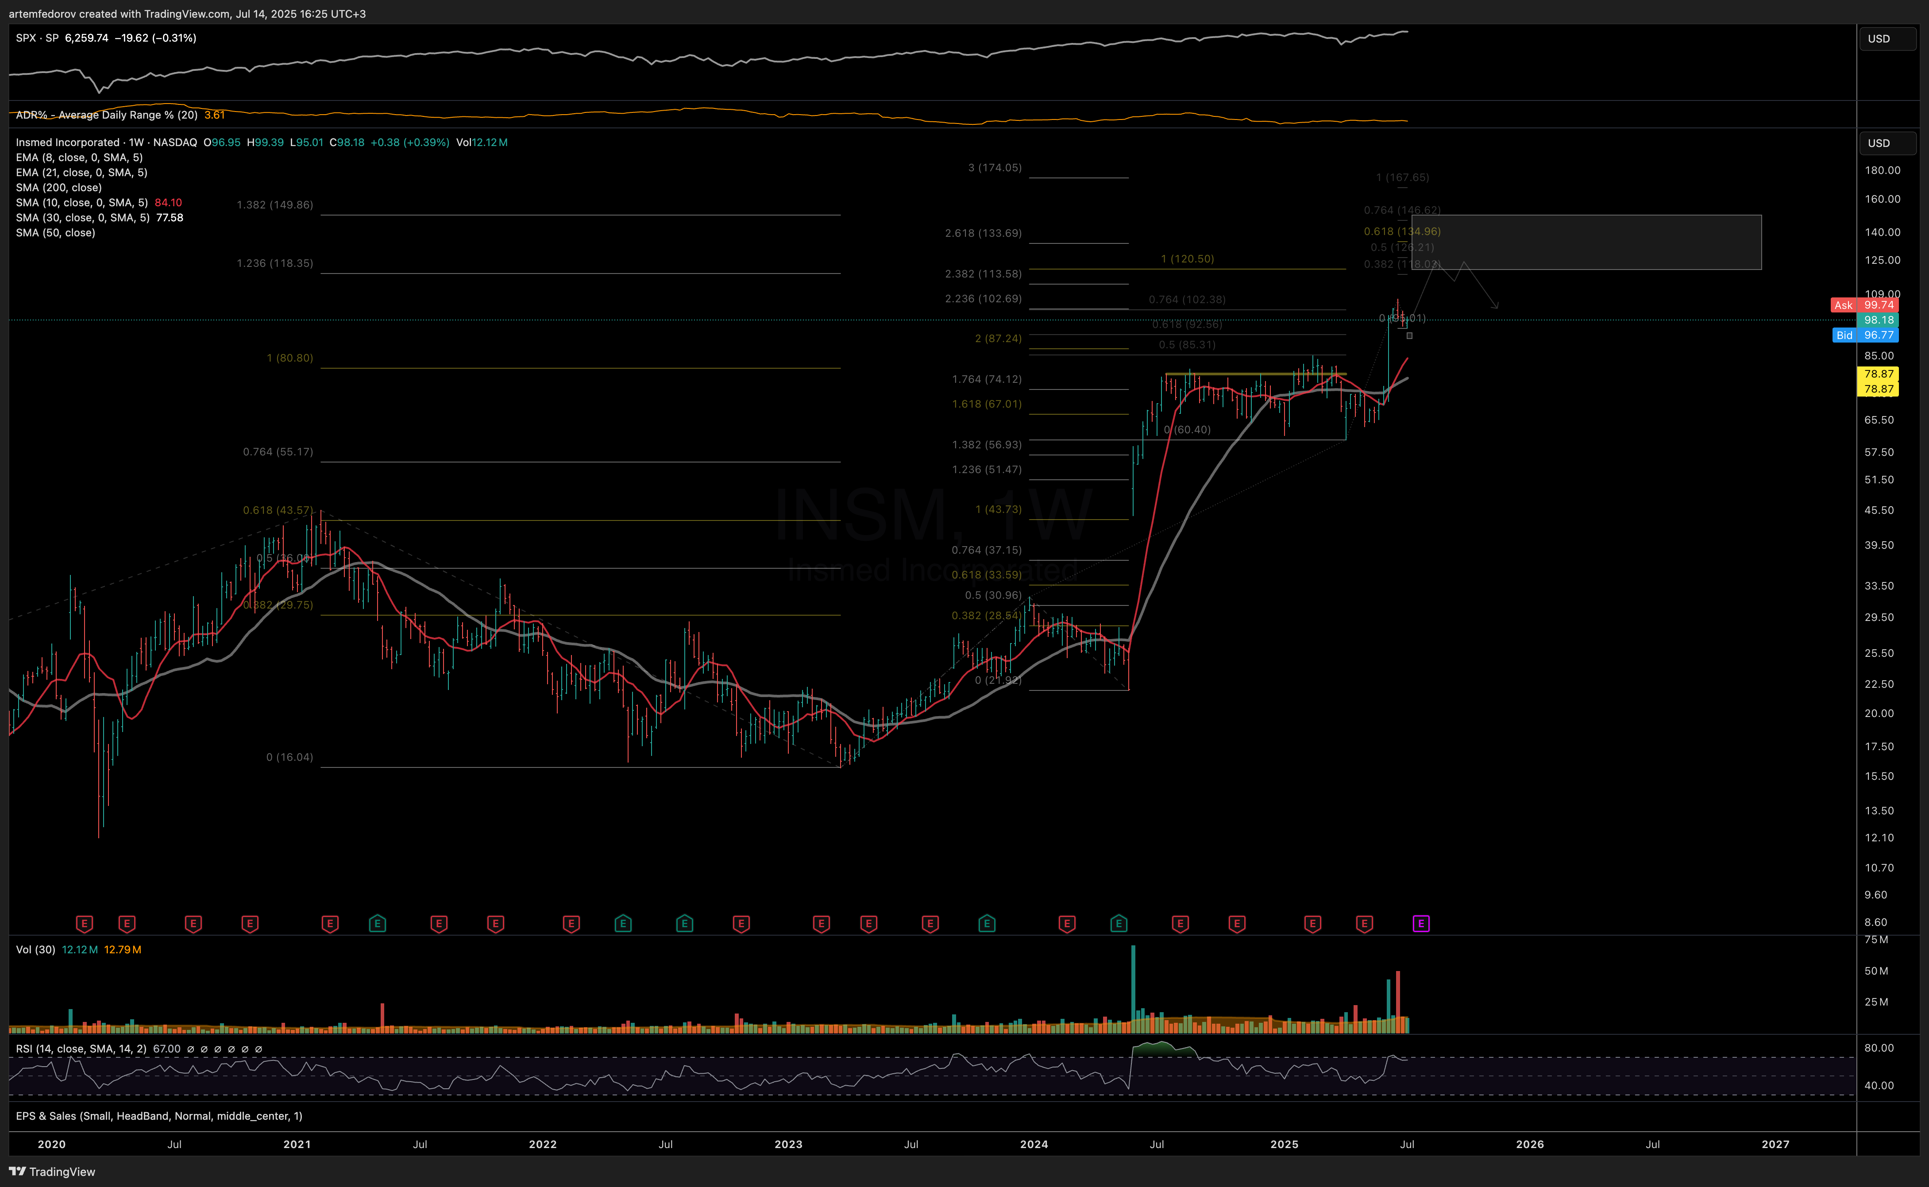Click the 1 (167.65) Fibonacci label
Viewport: 1929px width, 1187px height.
[x=1402, y=177]
